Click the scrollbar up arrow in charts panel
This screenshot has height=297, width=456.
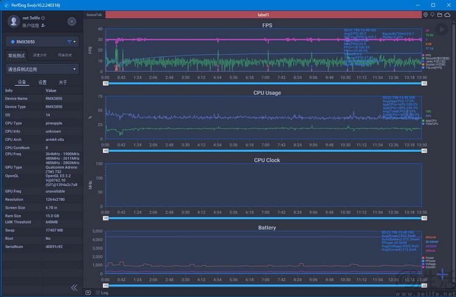pyautogui.click(x=454, y=21)
